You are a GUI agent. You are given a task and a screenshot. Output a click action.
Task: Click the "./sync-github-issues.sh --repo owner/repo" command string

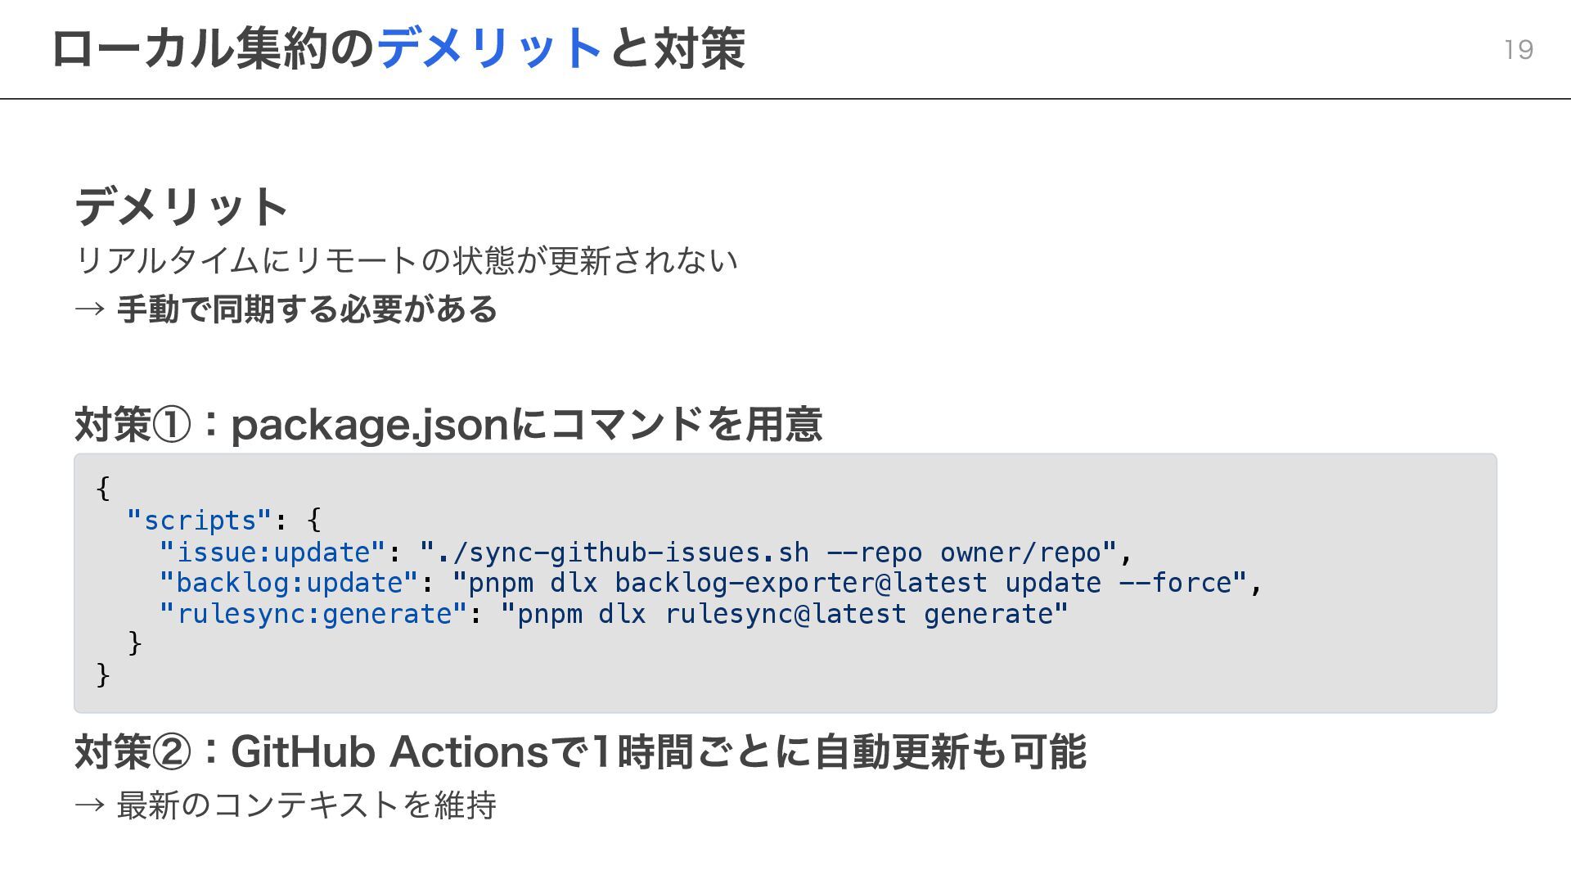tap(768, 552)
